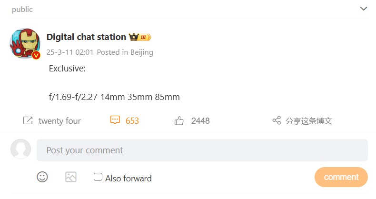The image size is (376, 199).
Task: Click the repost arrow icon
Action: pyautogui.click(x=28, y=120)
